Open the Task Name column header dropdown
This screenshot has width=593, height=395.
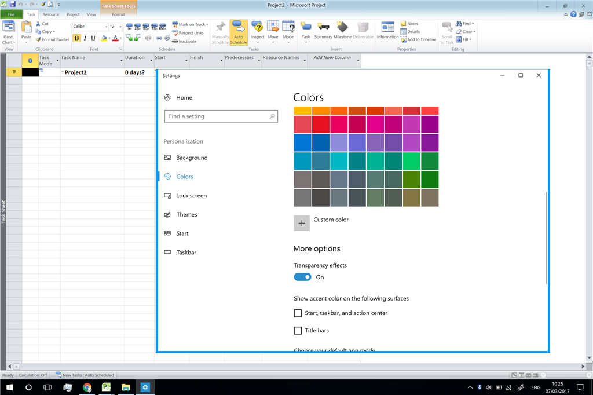pyautogui.click(x=122, y=61)
